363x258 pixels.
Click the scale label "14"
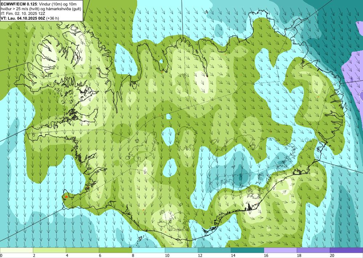(x=233, y=255)
